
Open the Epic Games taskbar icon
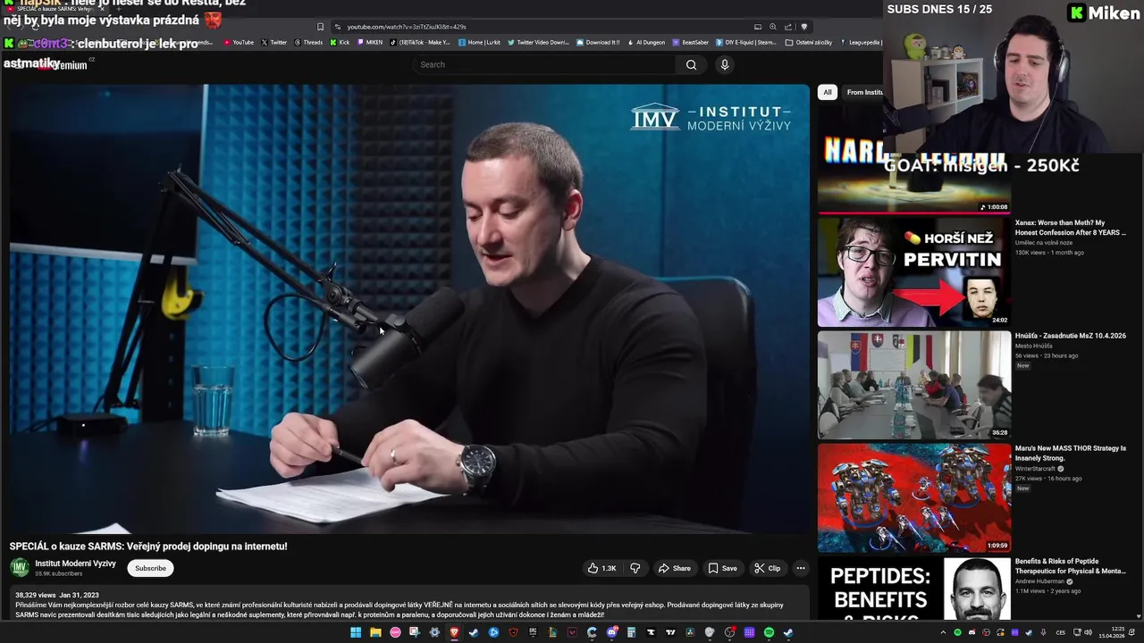coord(532,632)
